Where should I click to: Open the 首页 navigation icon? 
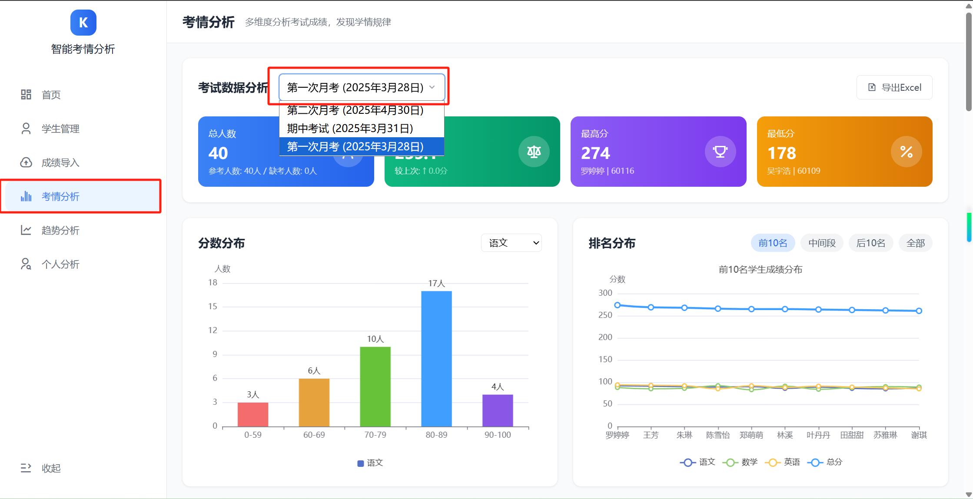point(26,95)
